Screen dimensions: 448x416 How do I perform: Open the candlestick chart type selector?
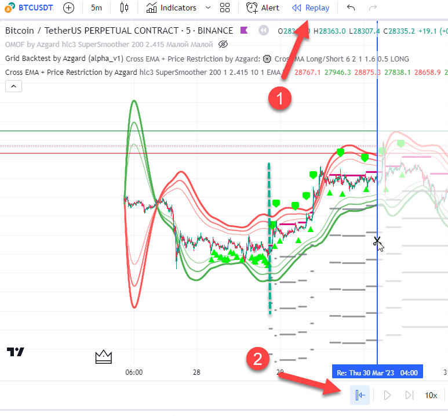(x=124, y=8)
